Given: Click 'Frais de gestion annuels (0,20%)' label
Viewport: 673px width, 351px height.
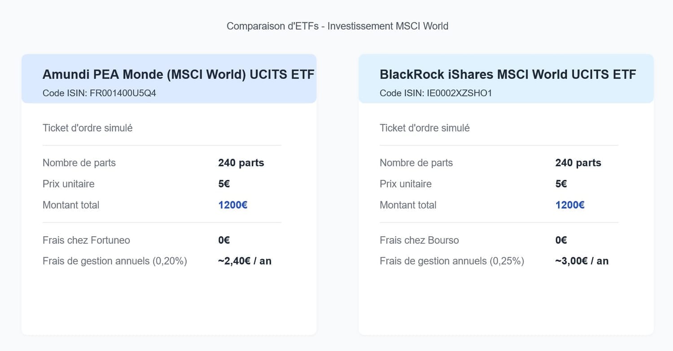Looking at the screenshot, I should click(114, 261).
